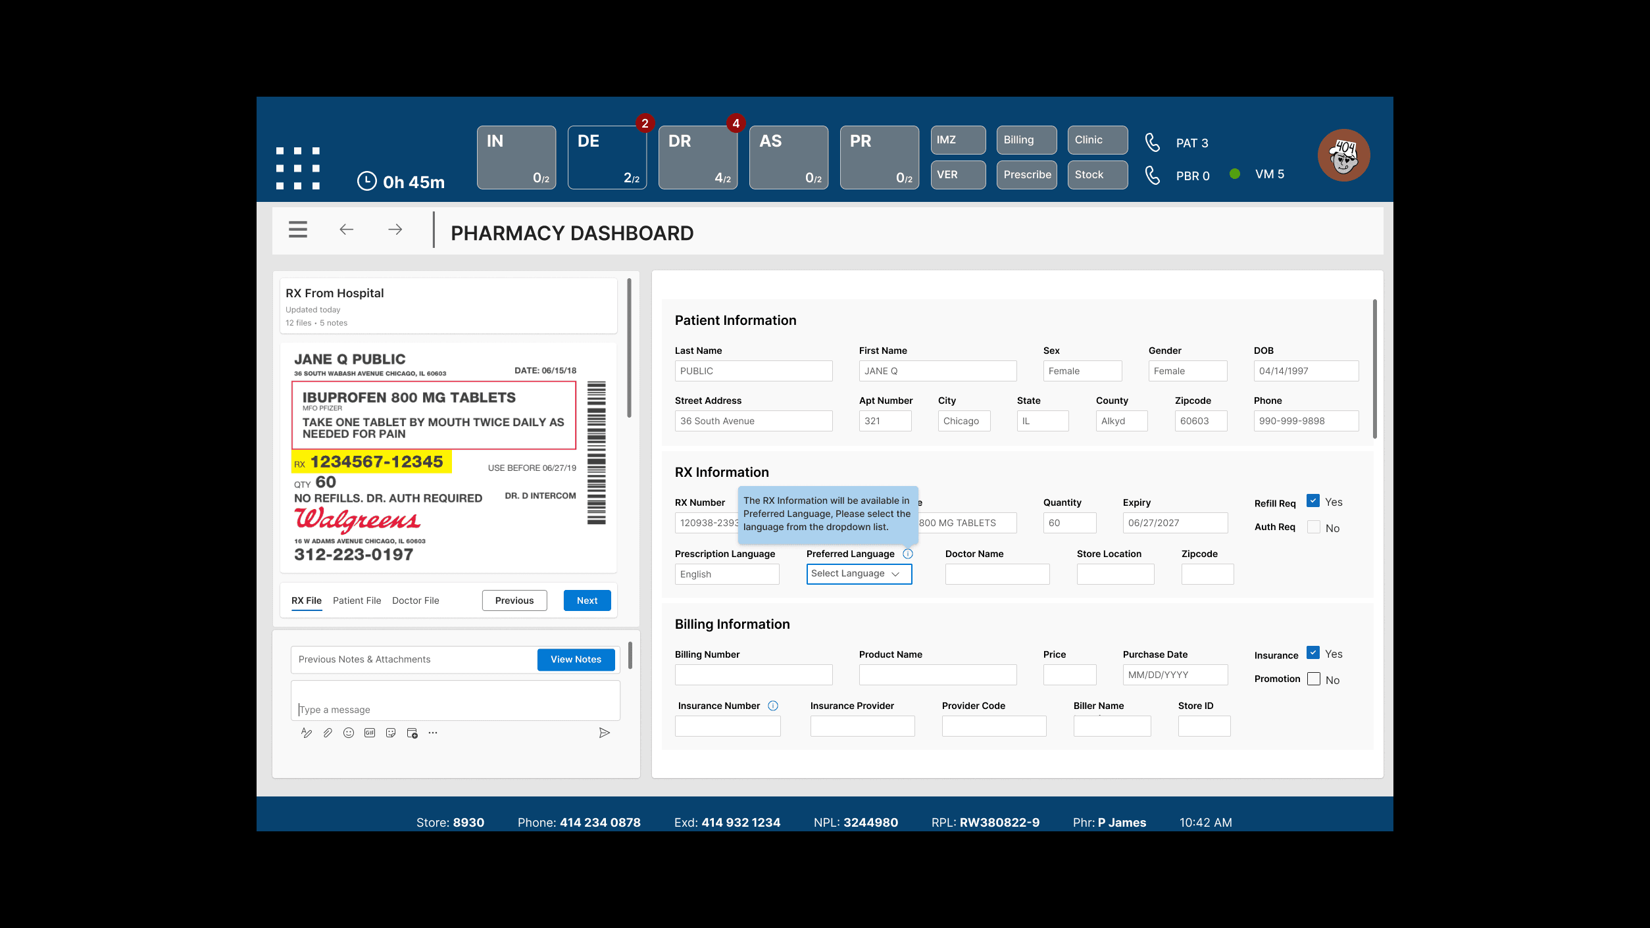This screenshot has width=1650, height=928.
Task: Click the Billing Number input field
Action: pyautogui.click(x=753, y=675)
